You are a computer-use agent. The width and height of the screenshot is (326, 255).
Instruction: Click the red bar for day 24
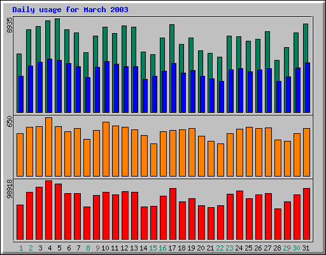[x=240, y=215]
